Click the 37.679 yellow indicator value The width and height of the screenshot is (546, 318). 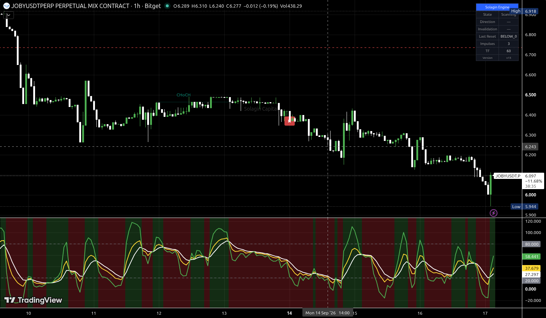(x=532, y=268)
